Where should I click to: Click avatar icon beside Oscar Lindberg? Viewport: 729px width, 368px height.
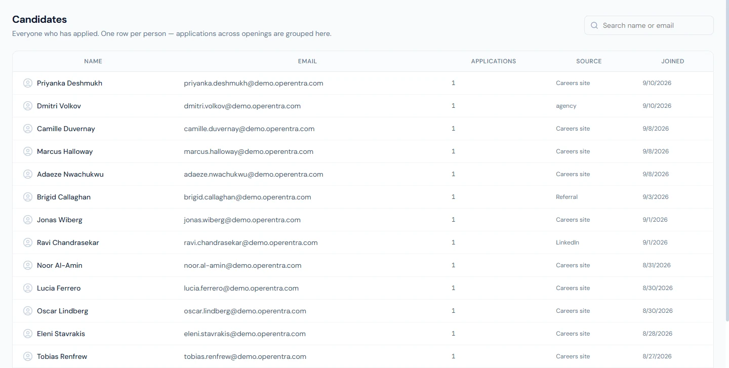point(28,311)
